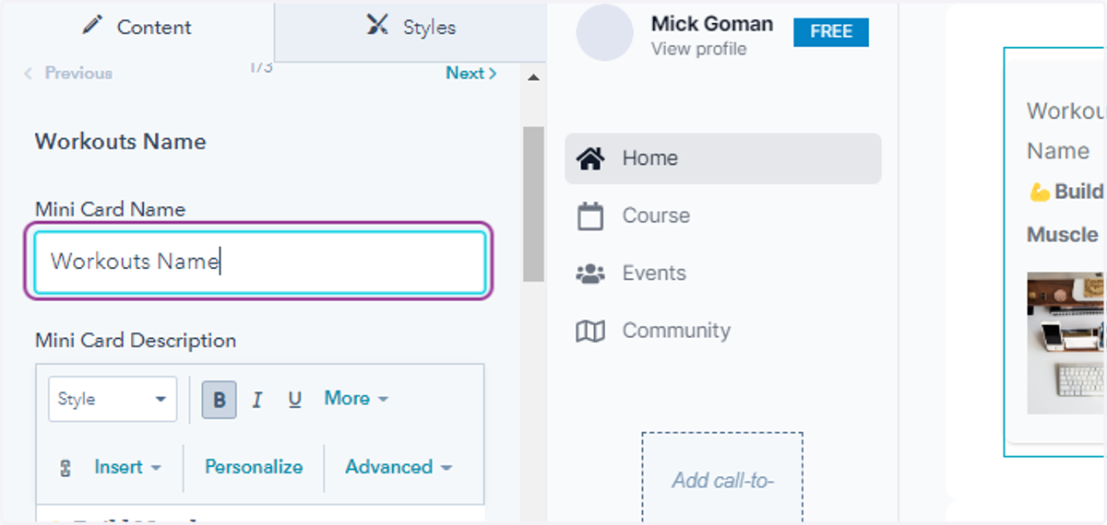Viewport: 1107px width, 525px height.
Task: Click the Community map icon
Action: pyautogui.click(x=590, y=331)
